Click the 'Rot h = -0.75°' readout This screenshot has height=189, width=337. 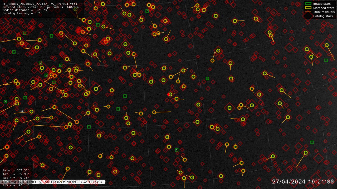tap(16, 178)
